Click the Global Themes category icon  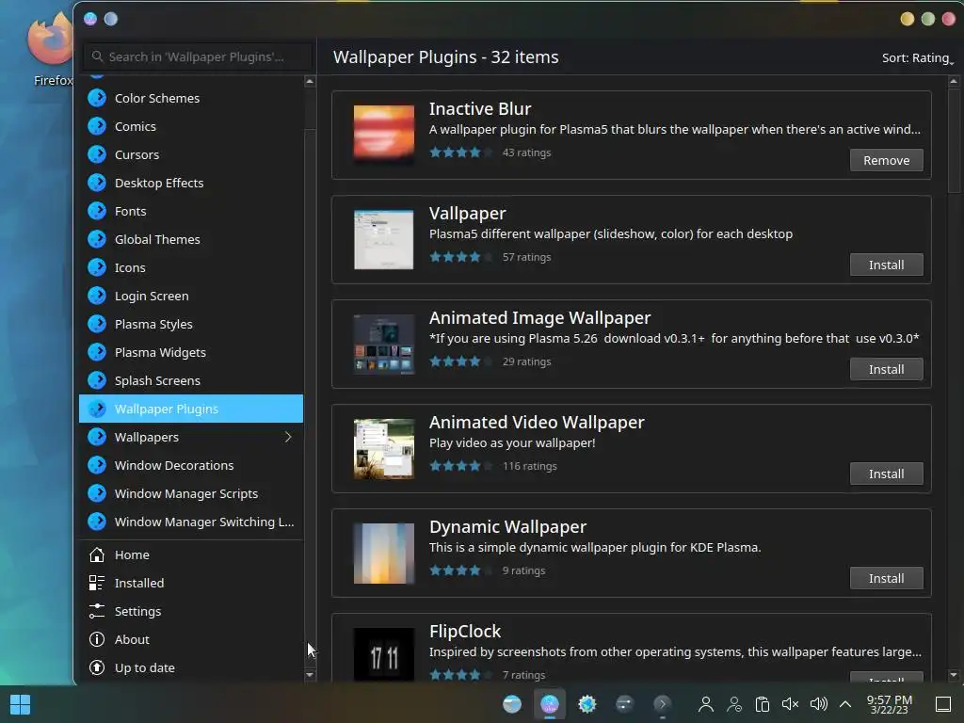(97, 239)
